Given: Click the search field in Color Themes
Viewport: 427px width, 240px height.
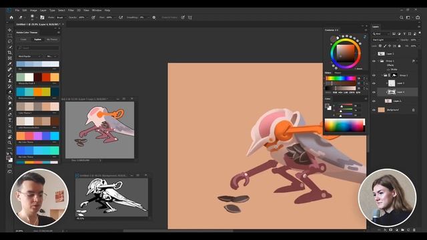Looking at the screenshot, I should [x=38, y=48].
